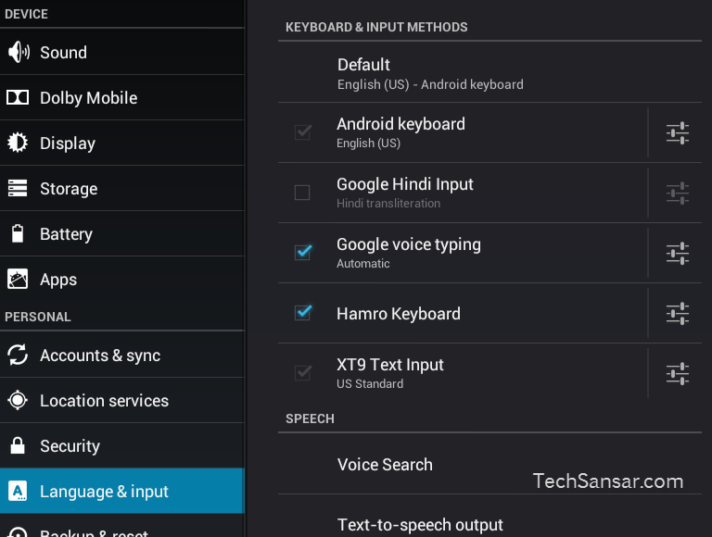The width and height of the screenshot is (712, 537).
Task: Open Sound settings speaker icon
Action: pyautogui.click(x=19, y=52)
